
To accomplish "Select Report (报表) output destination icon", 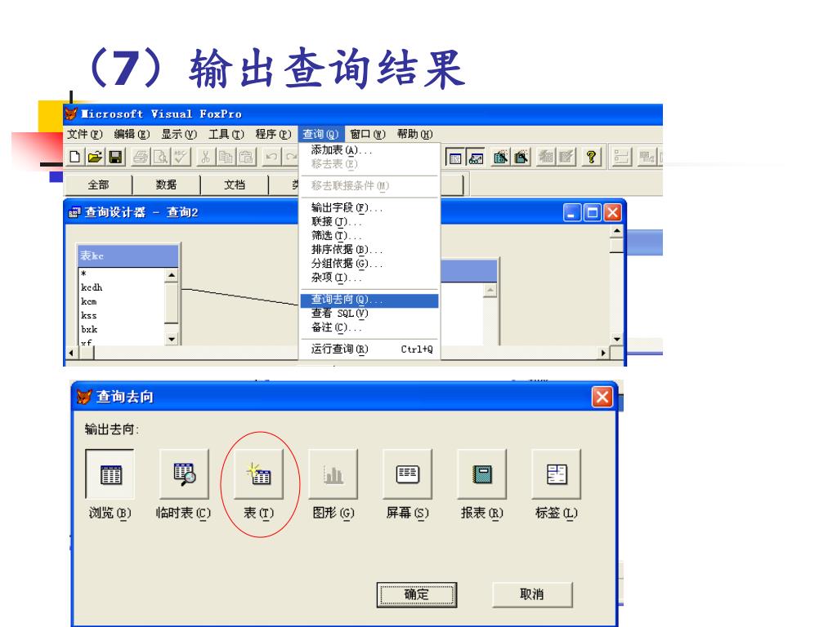I will click(x=482, y=474).
